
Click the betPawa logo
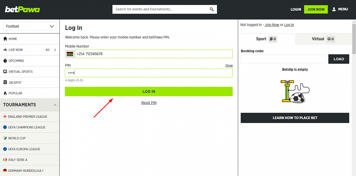[x=22, y=9]
